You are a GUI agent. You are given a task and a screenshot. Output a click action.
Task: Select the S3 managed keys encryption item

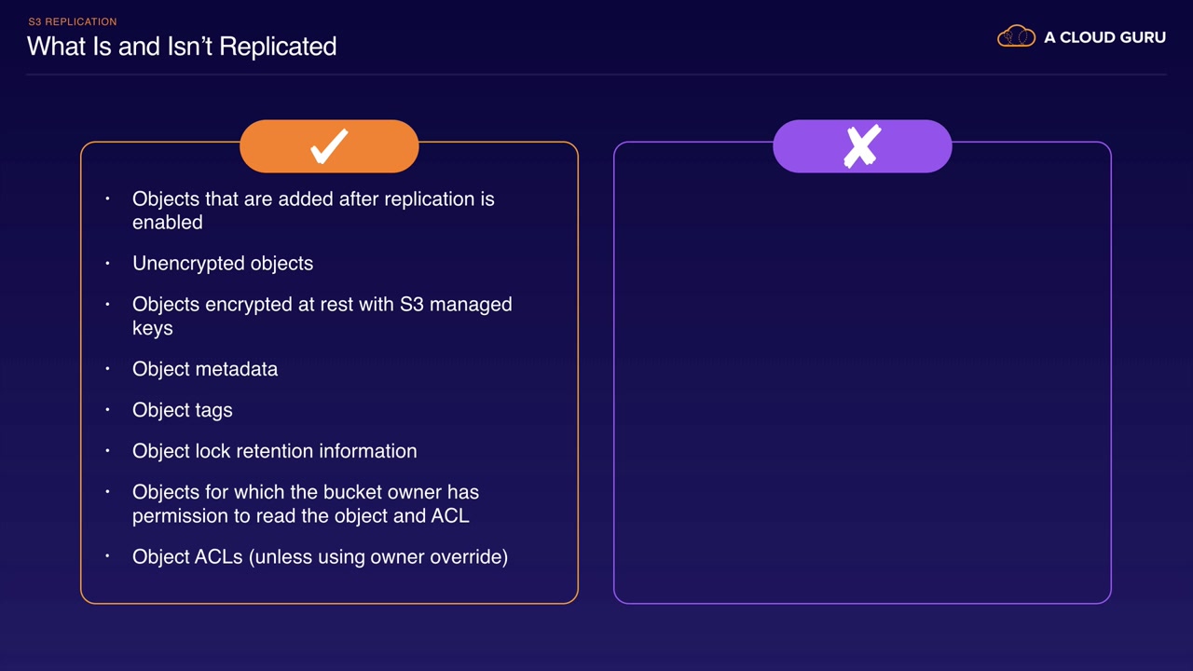[322, 316]
